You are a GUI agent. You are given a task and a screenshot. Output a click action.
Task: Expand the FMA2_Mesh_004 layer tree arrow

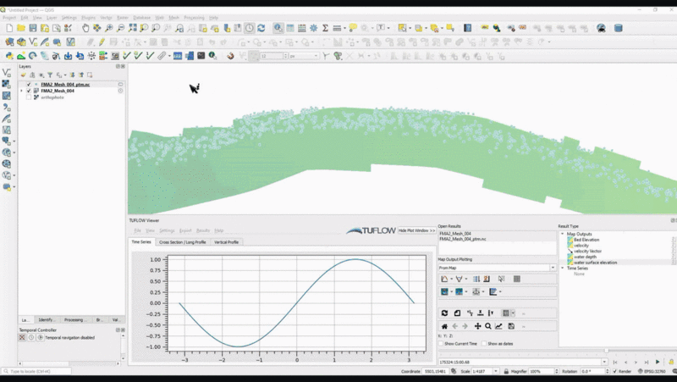[x=22, y=91]
